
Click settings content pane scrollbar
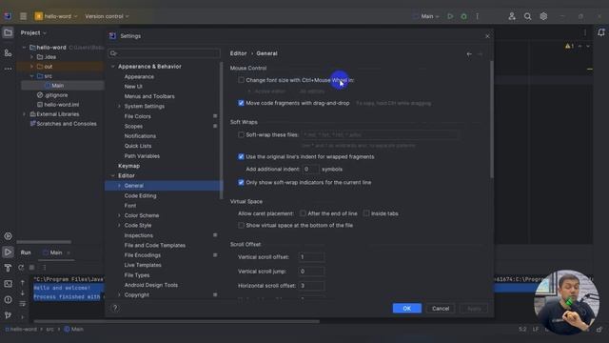pyautogui.click(x=492, y=119)
